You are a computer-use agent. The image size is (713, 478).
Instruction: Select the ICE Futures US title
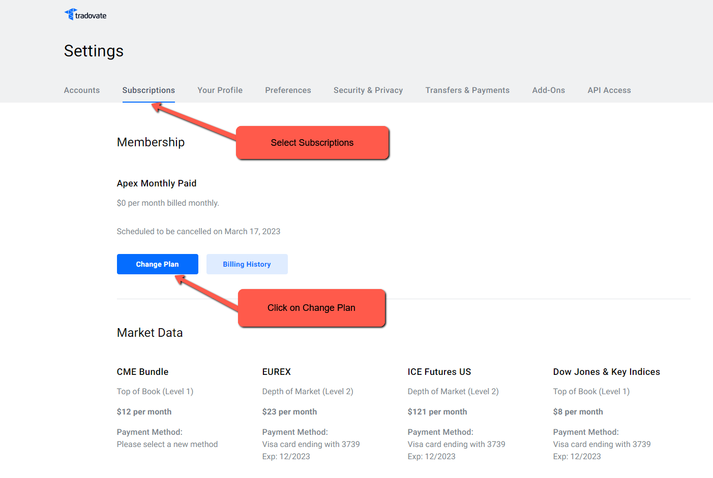pyautogui.click(x=439, y=372)
